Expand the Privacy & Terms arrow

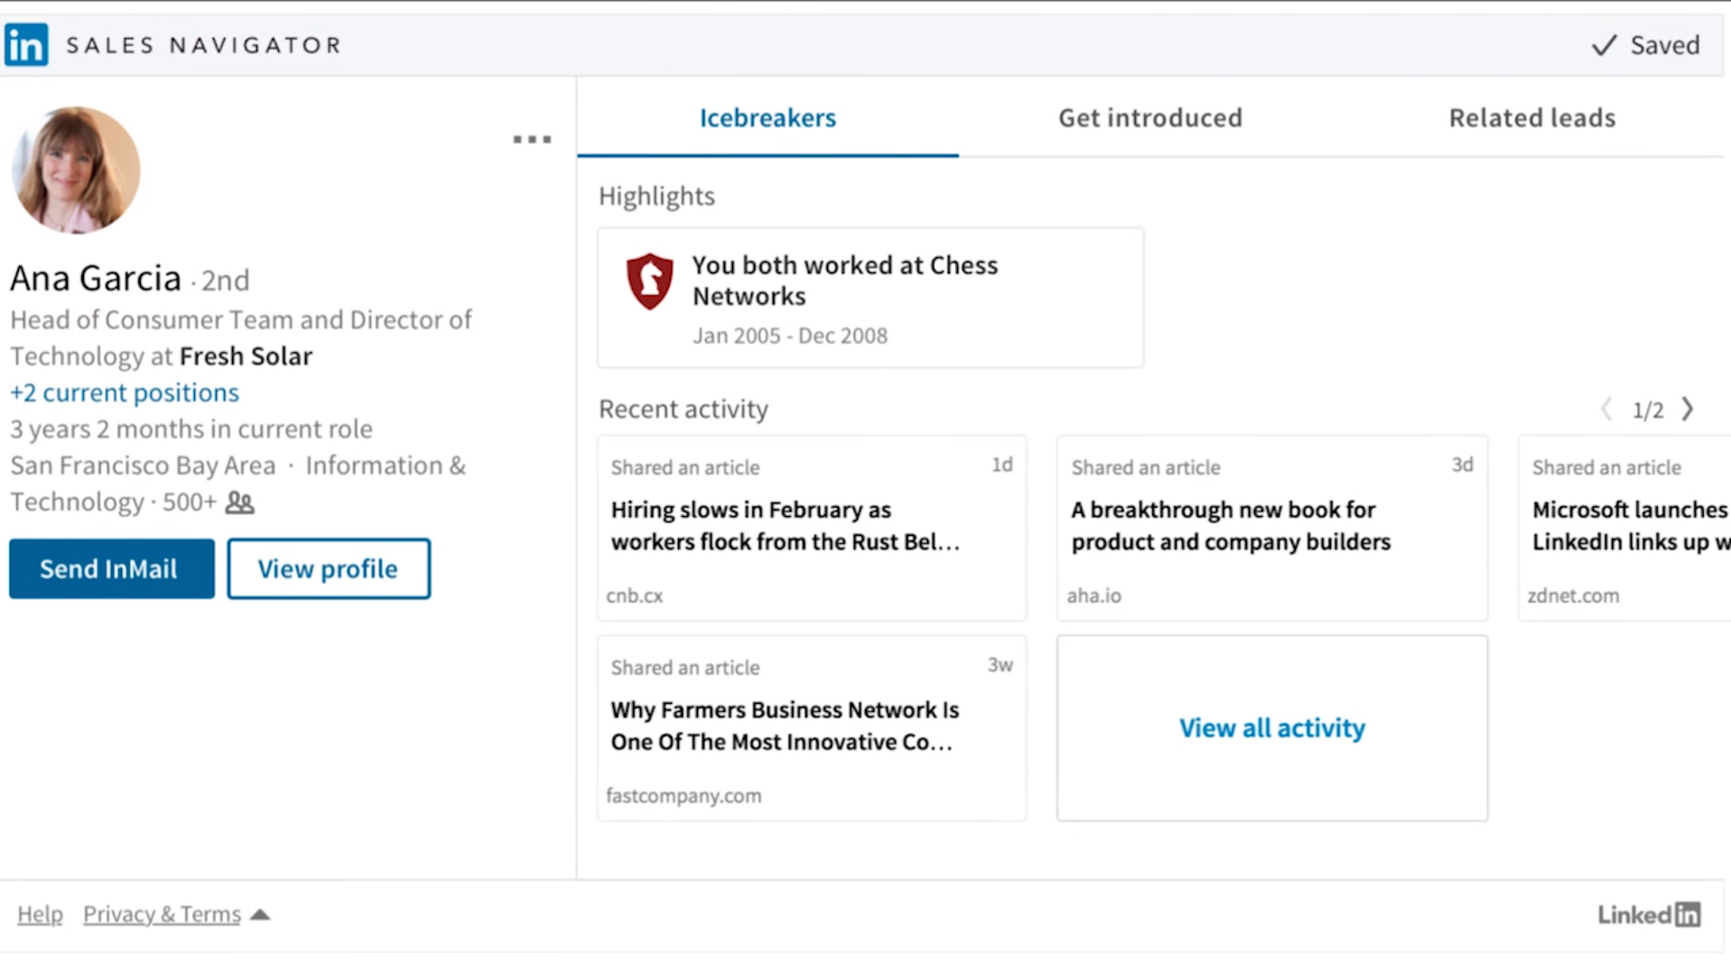260,914
